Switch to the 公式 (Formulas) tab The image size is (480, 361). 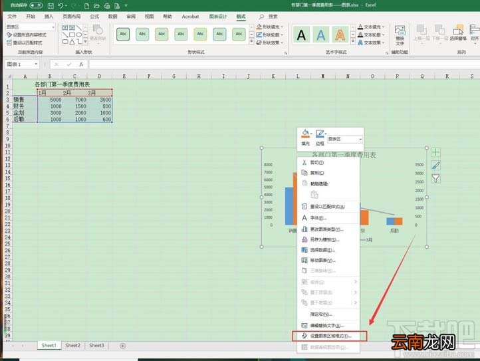94,17
